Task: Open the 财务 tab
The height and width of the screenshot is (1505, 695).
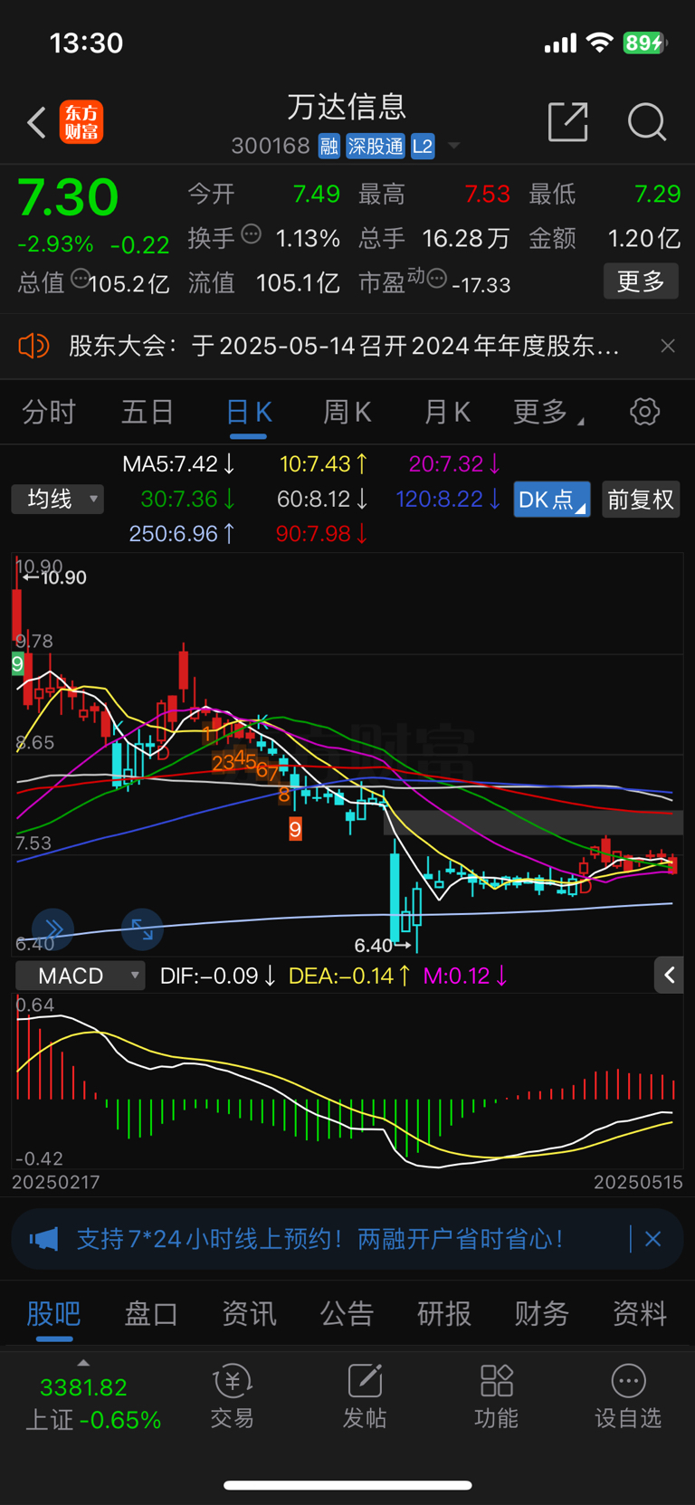Action: (x=542, y=1313)
